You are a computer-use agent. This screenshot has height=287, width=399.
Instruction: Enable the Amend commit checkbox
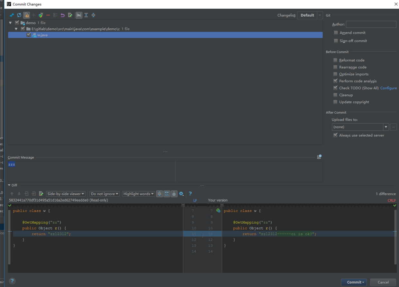336,33
